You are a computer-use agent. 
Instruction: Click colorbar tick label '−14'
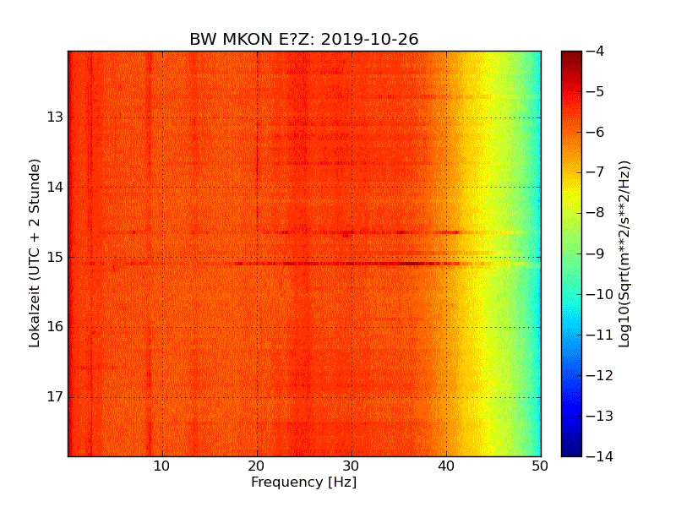(x=600, y=456)
